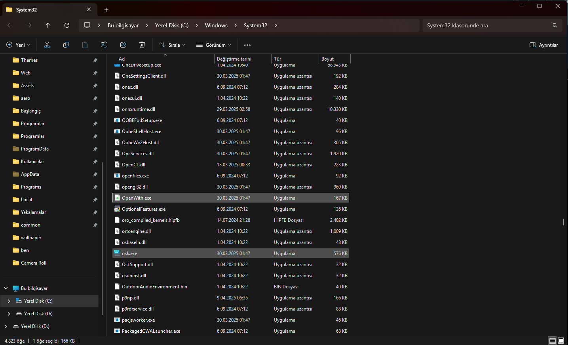
Task: Click the search magnifier icon
Action: point(555,25)
